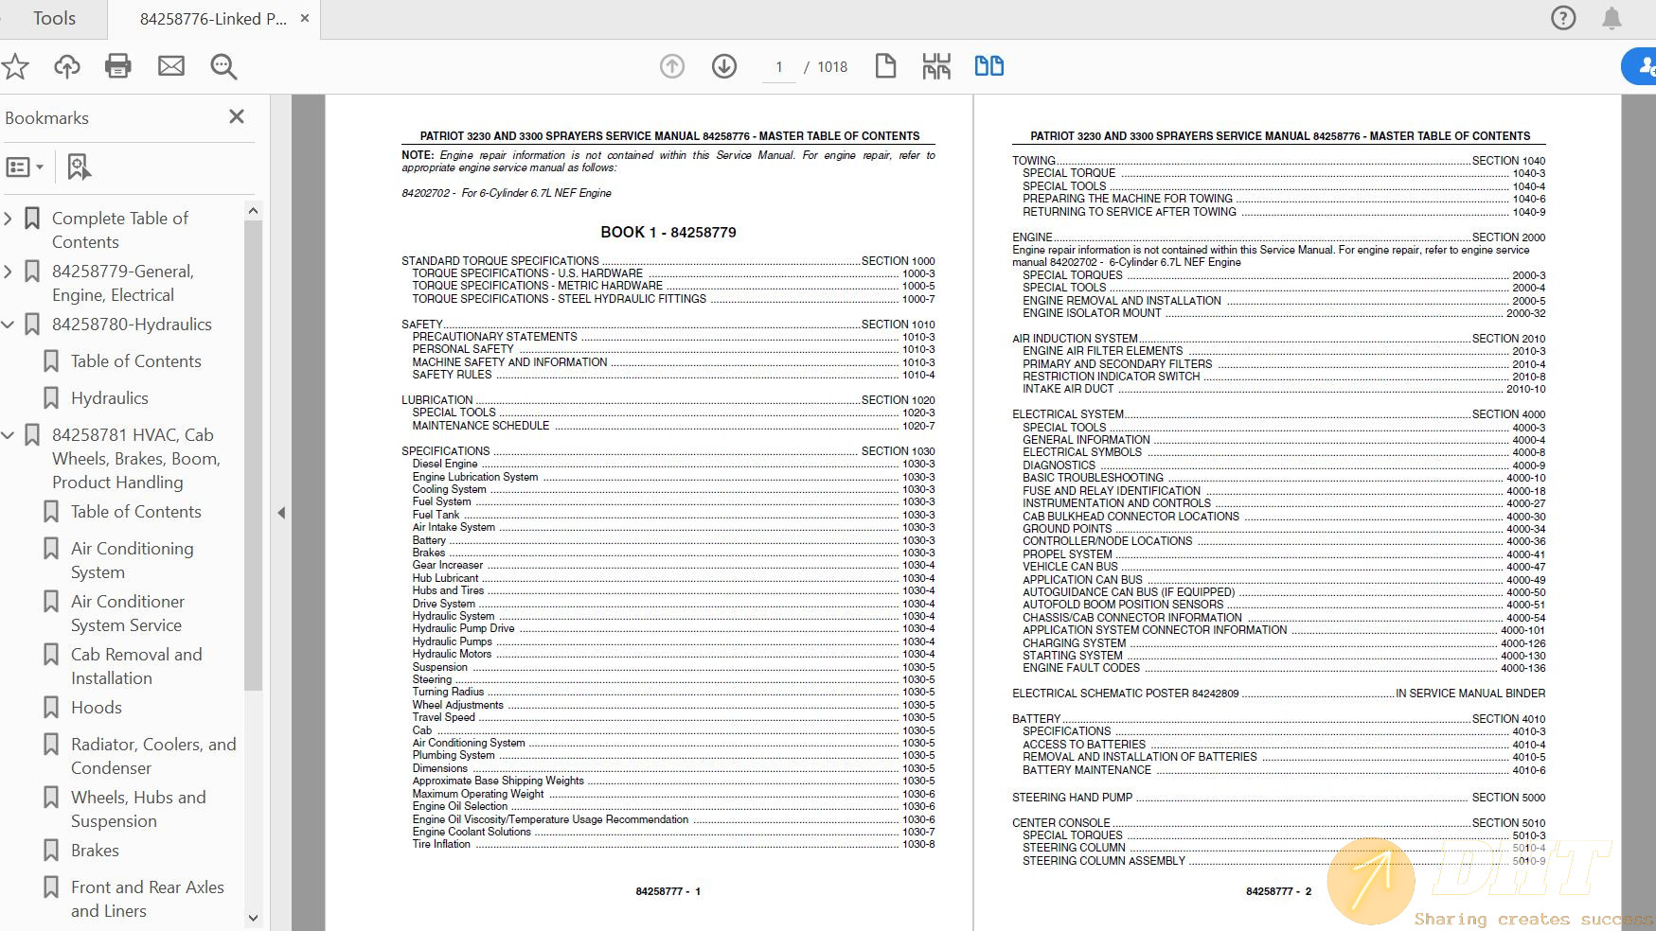
Task: Click bookmark icon beside Wheels, Hubs
Action: point(51,798)
